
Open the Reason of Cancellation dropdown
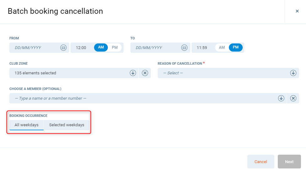[228, 73]
